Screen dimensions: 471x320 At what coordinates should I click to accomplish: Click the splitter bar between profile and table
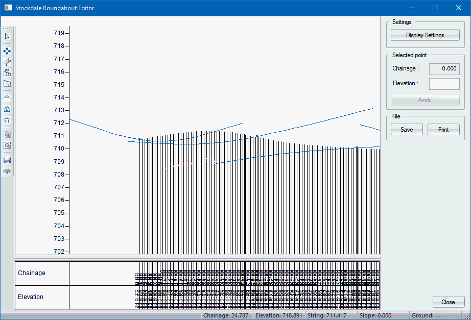tap(197, 257)
